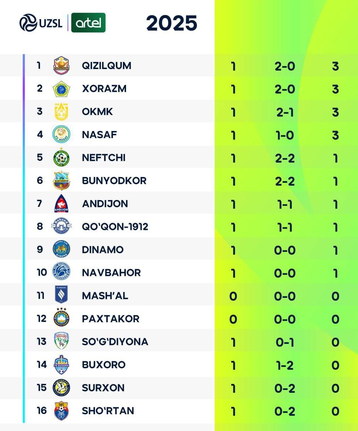The height and width of the screenshot is (431, 358).
Task: Select the Dinamo team name
Action: (103, 250)
